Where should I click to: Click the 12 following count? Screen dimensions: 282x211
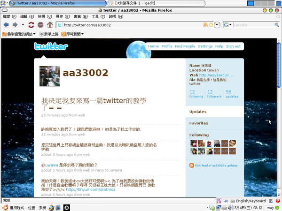pos(196,94)
